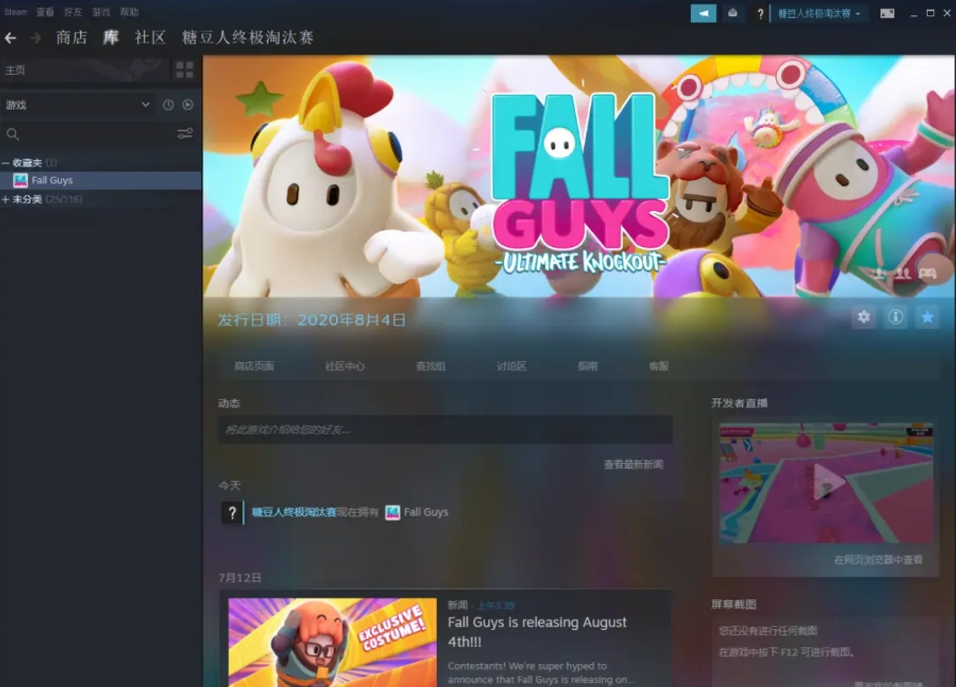Open the 游戏 filter dropdown
The height and width of the screenshot is (687, 956).
coord(78,105)
